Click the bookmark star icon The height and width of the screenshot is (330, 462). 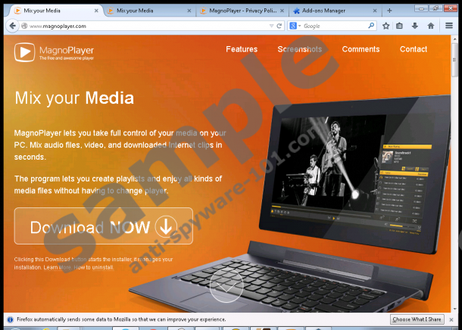click(x=386, y=26)
